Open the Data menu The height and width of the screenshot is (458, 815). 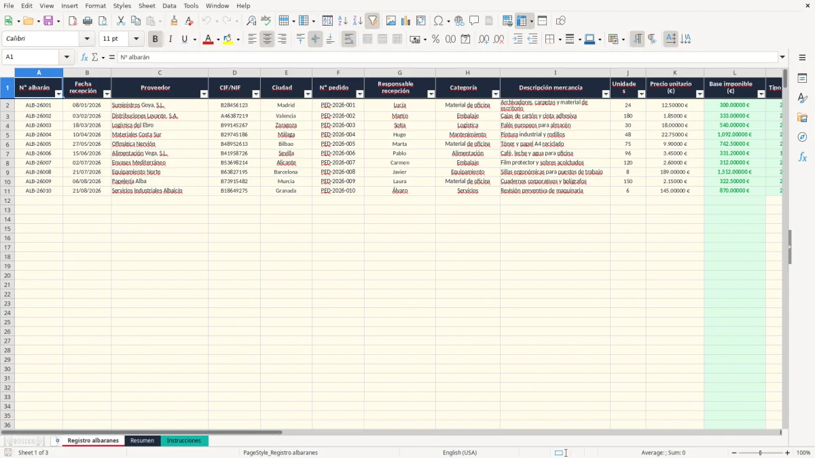pos(169,5)
